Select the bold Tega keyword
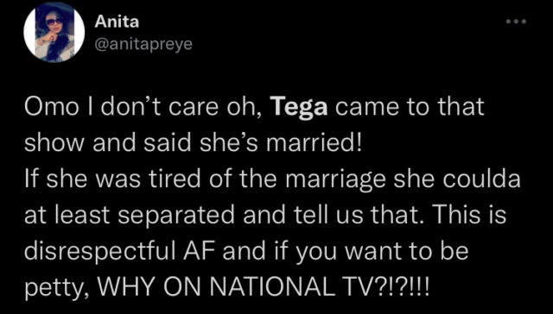The image size is (553, 314). tap(299, 109)
